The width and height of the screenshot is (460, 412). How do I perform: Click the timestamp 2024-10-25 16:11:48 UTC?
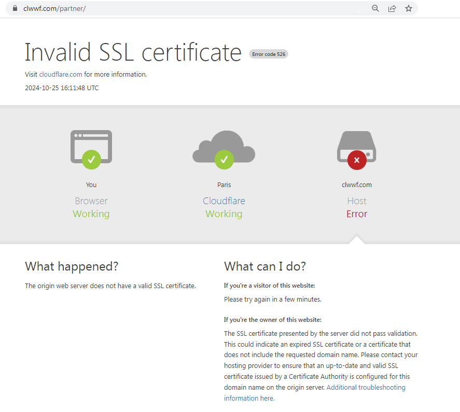point(62,88)
